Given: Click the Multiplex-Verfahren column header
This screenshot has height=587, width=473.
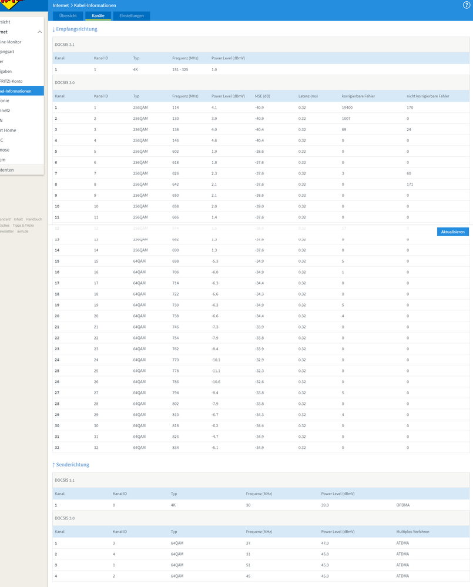Looking at the screenshot, I should tap(412, 532).
